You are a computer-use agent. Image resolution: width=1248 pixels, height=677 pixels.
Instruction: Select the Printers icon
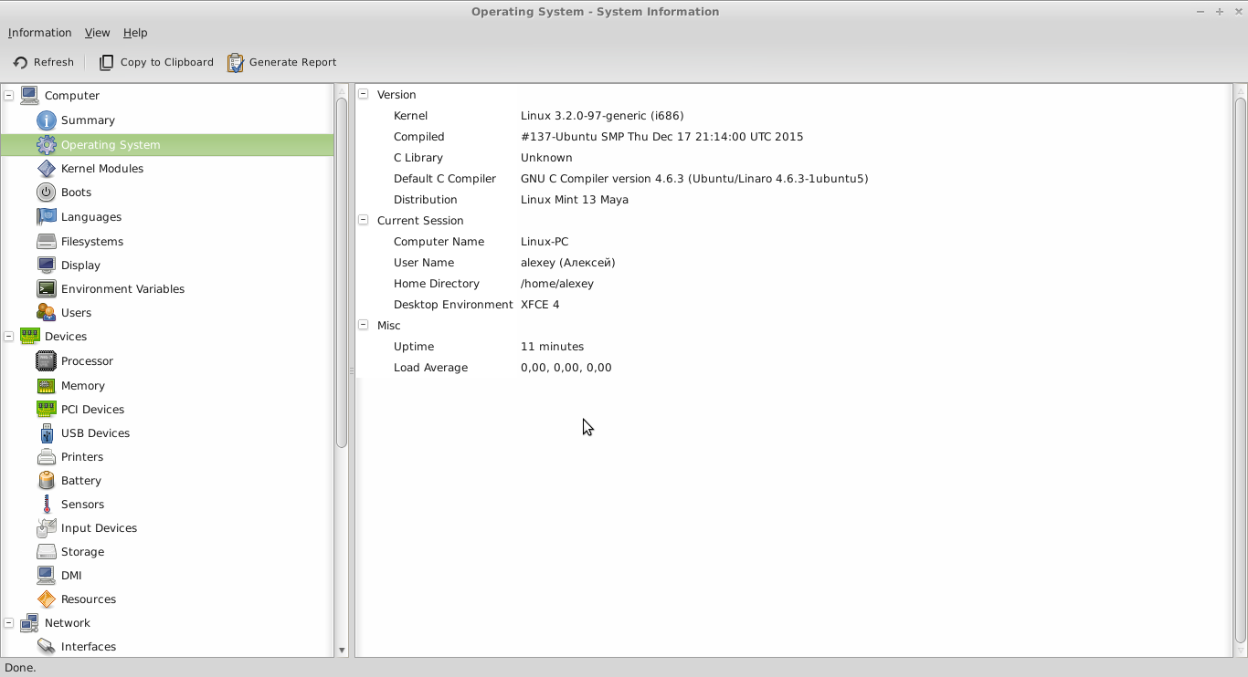point(46,457)
